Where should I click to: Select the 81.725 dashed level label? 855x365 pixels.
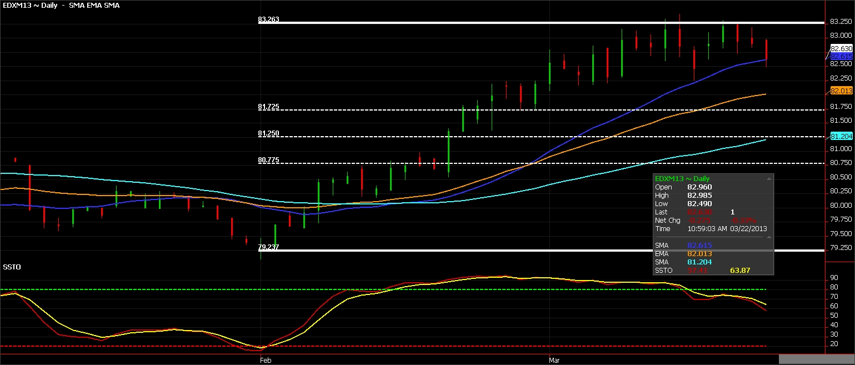coord(269,107)
